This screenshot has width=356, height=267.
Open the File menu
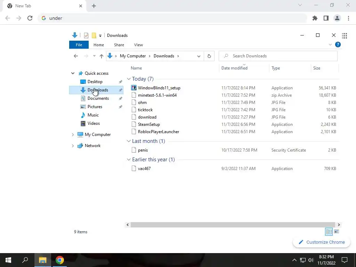(79, 45)
